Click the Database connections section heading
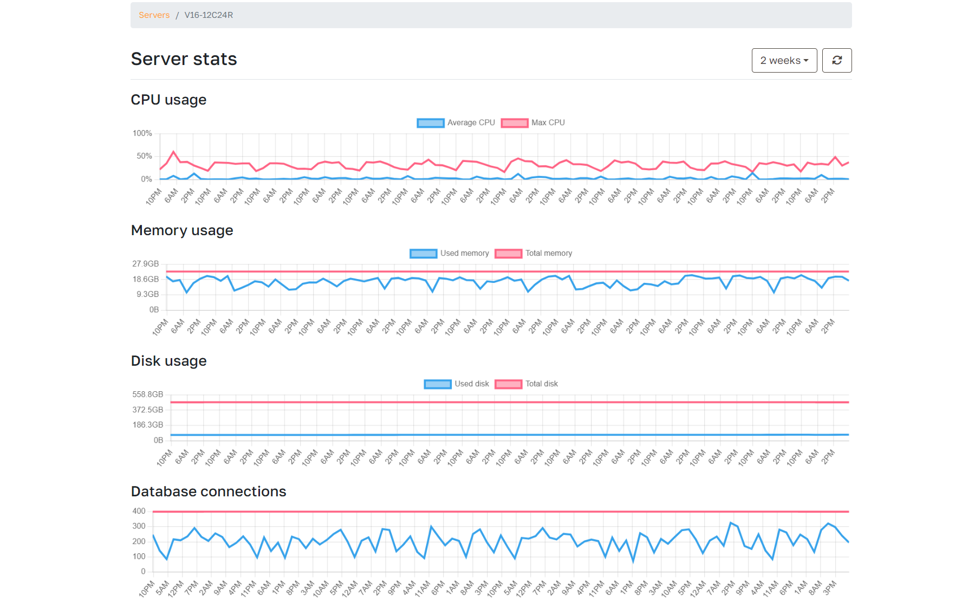The width and height of the screenshot is (975, 602). pos(208,491)
